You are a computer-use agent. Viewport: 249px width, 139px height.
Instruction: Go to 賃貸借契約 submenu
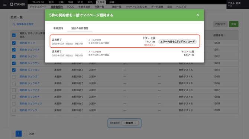click(x=57, y=7)
